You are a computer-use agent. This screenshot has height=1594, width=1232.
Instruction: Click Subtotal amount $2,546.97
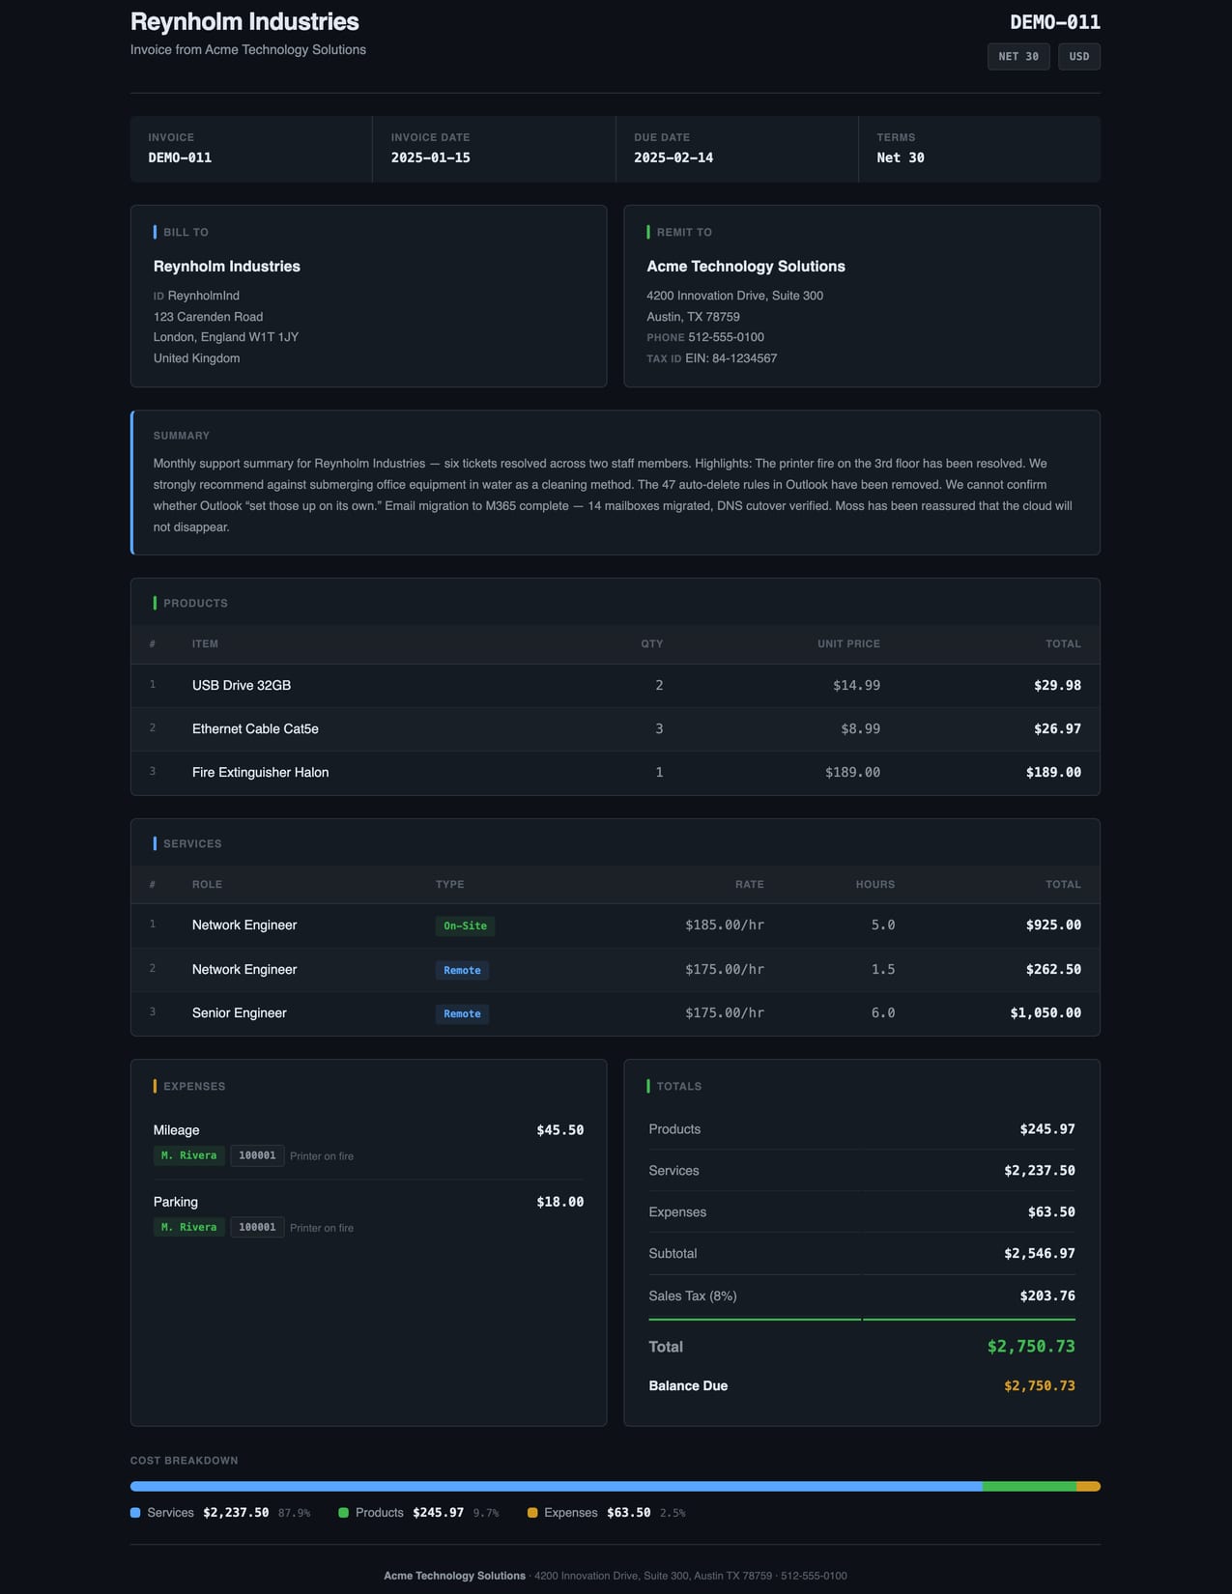[1040, 1253]
